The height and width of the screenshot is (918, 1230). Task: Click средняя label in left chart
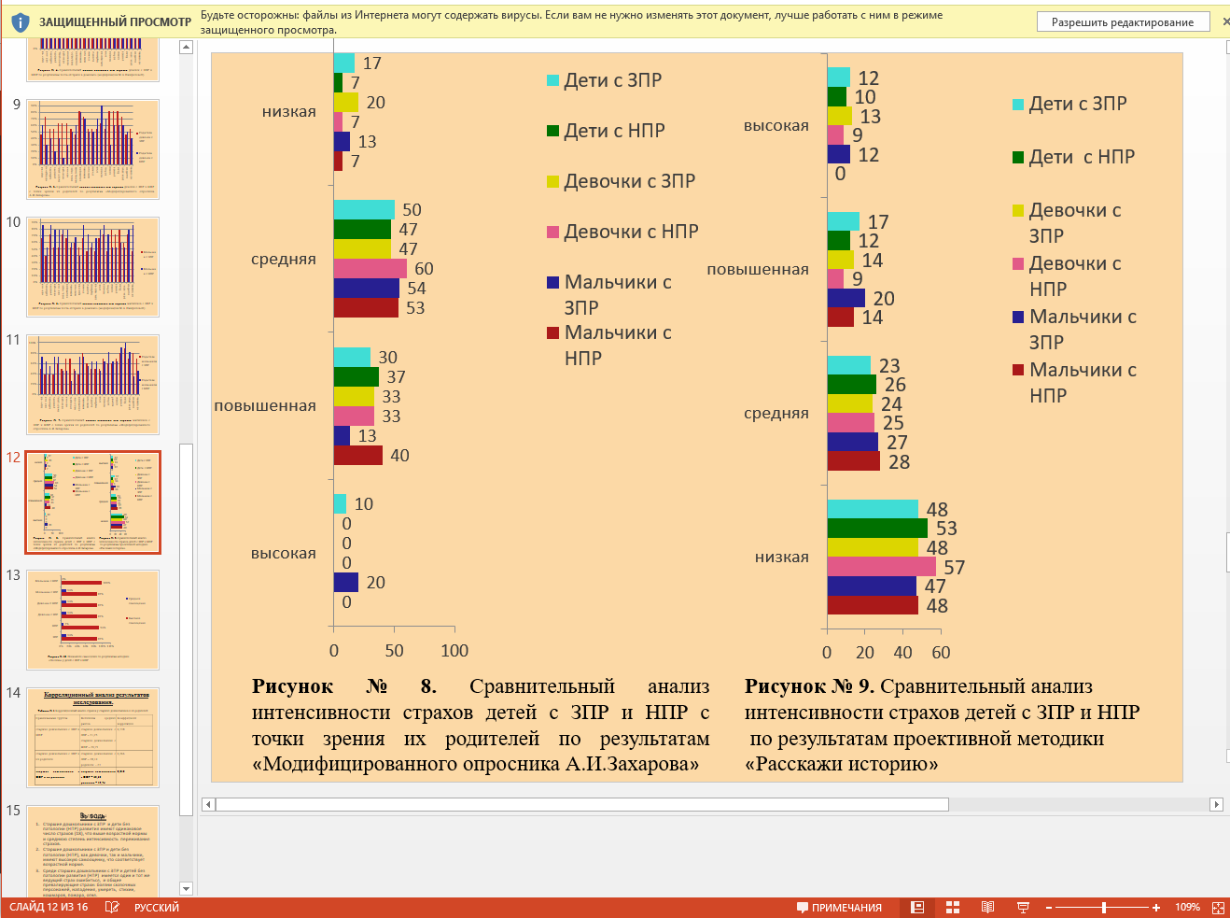(284, 259)
